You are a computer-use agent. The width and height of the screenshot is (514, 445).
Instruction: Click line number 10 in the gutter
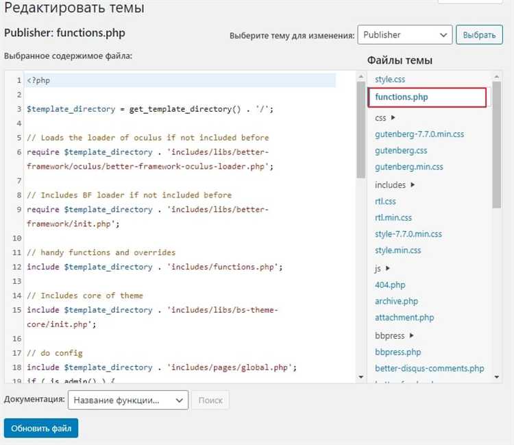pos(16,239)
